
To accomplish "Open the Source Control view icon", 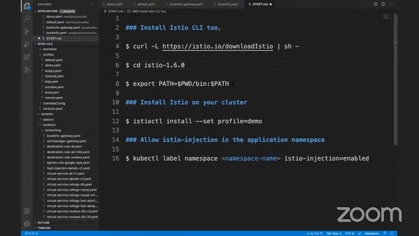I will tap(27, 31).
